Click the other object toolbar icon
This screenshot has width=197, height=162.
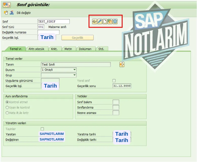[x=6, y=13]
